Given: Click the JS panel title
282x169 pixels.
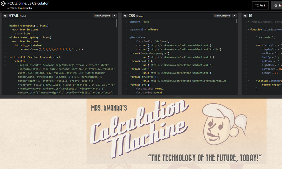Looking at the screenshot, I should tap(250, 16).
